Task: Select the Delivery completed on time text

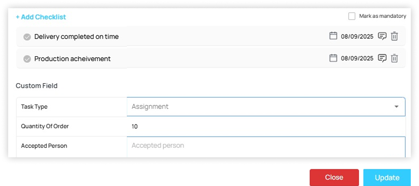Action: click(76, 37)
